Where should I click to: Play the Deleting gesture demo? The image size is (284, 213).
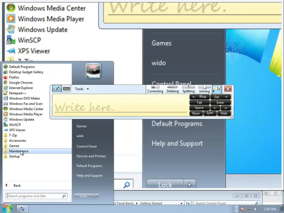(173, 90)
